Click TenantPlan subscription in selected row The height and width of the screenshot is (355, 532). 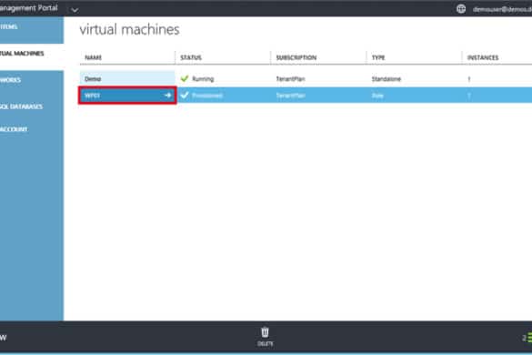[290, 96]
